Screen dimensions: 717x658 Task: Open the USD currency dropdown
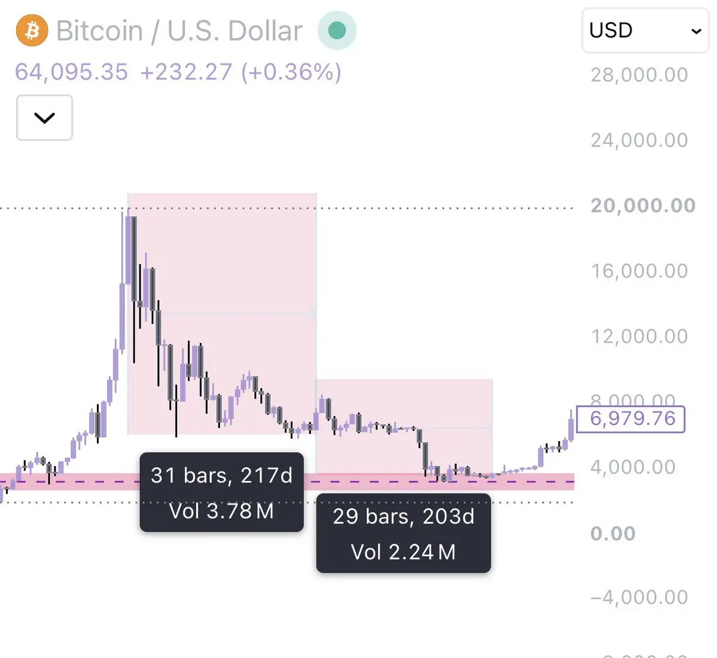coord(645,30)
